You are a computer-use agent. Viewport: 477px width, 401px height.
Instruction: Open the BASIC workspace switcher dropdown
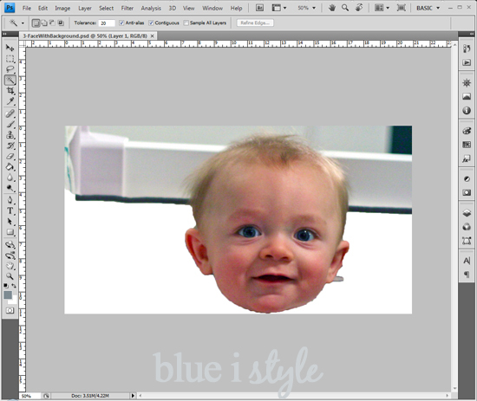coord(428,8)
